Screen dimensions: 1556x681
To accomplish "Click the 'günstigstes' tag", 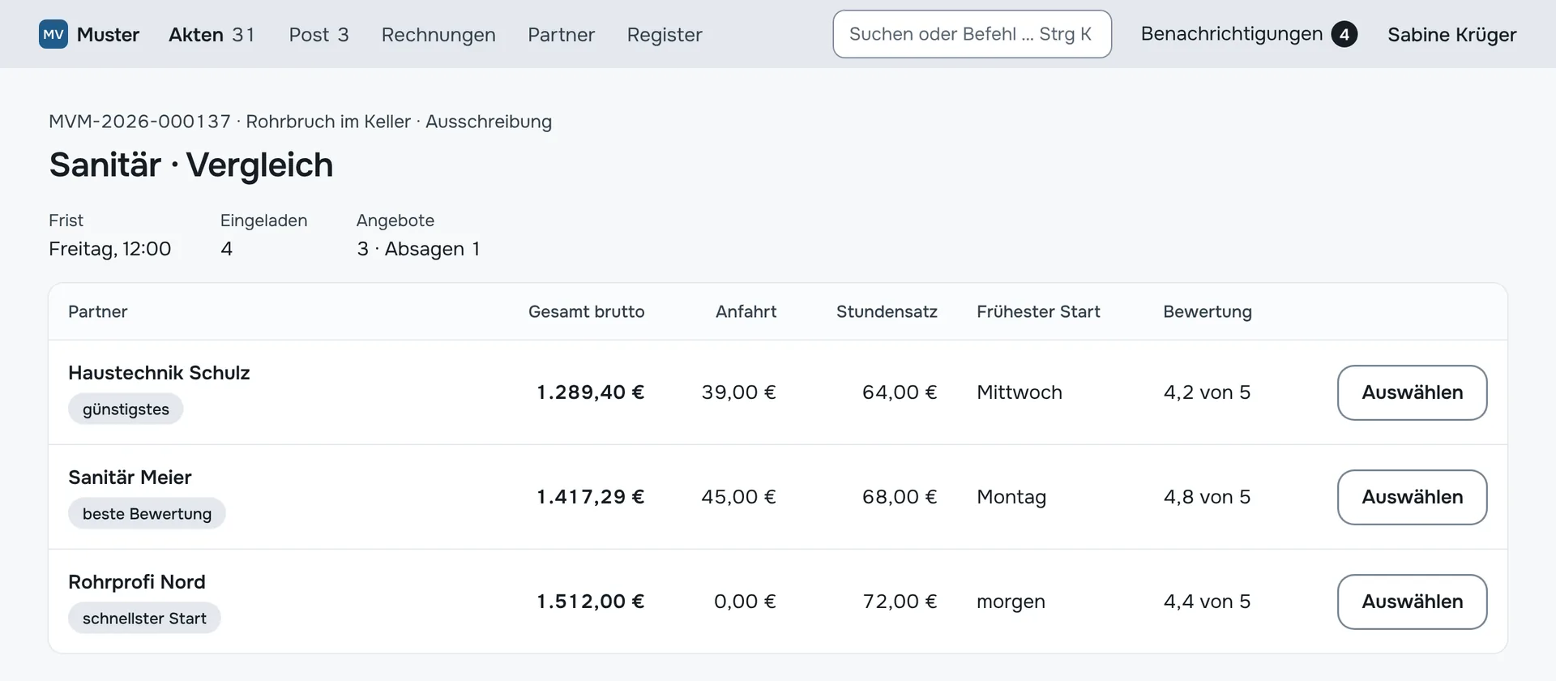I will [x=126, y=409].
